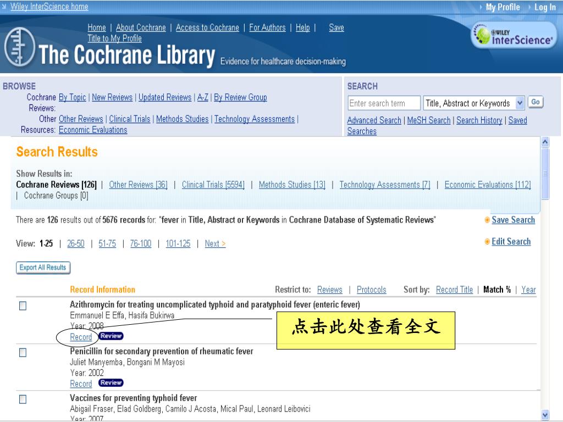Open MeSH Search
The width and height of the screenshot is (563, 422).
point(429,120)
